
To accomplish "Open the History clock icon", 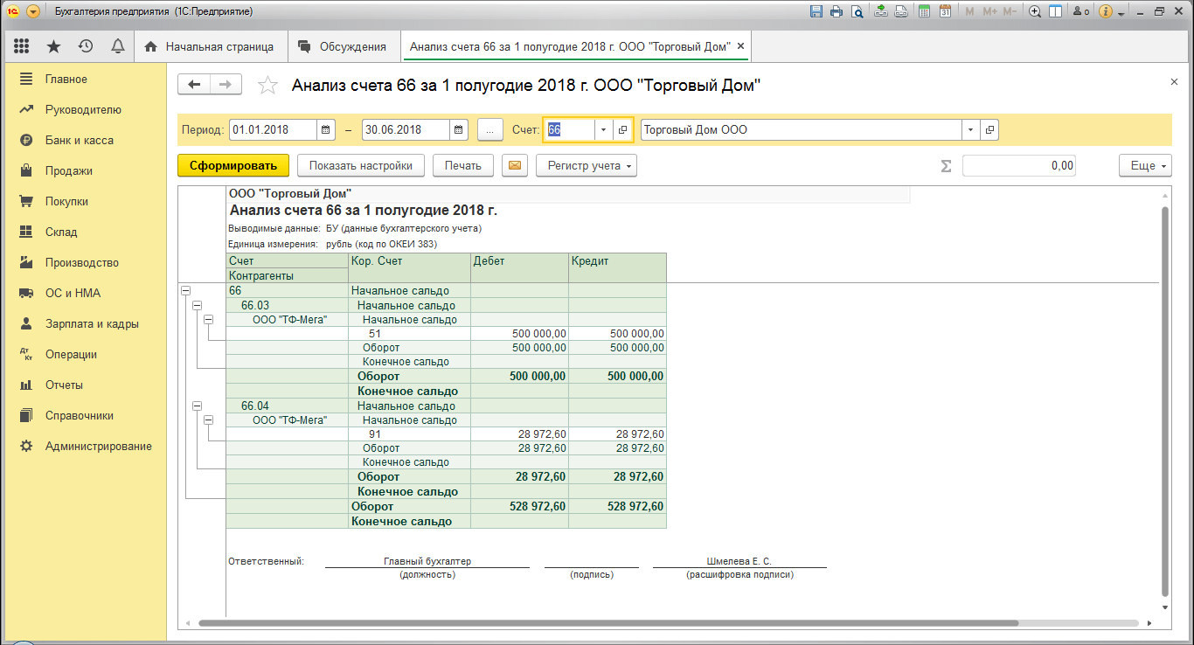I will (x=86, y=46).
